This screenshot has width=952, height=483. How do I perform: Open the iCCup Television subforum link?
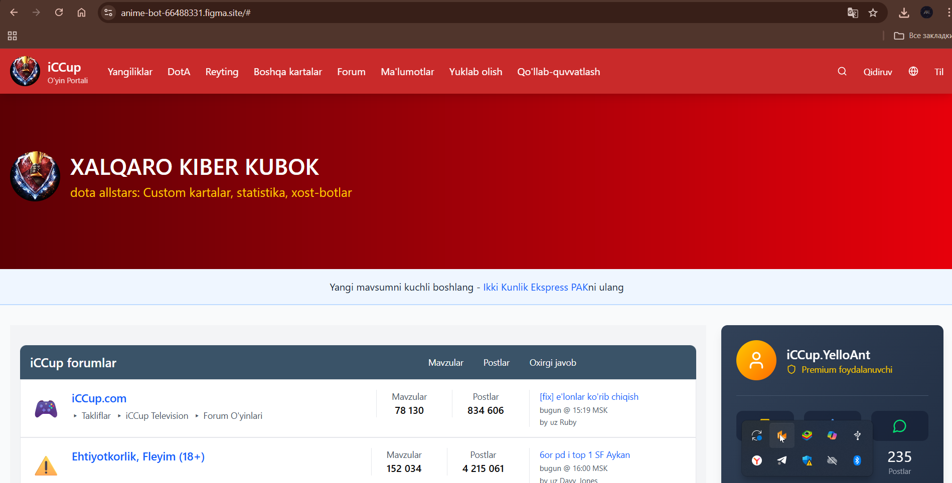pos(157,416)
